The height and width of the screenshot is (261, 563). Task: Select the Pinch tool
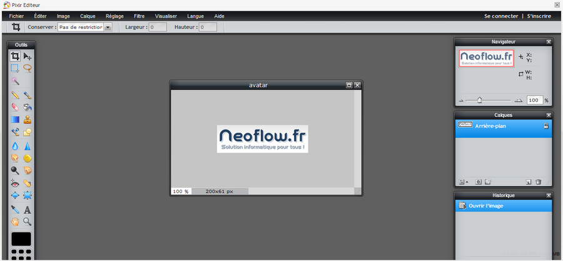tap(28, 195)
